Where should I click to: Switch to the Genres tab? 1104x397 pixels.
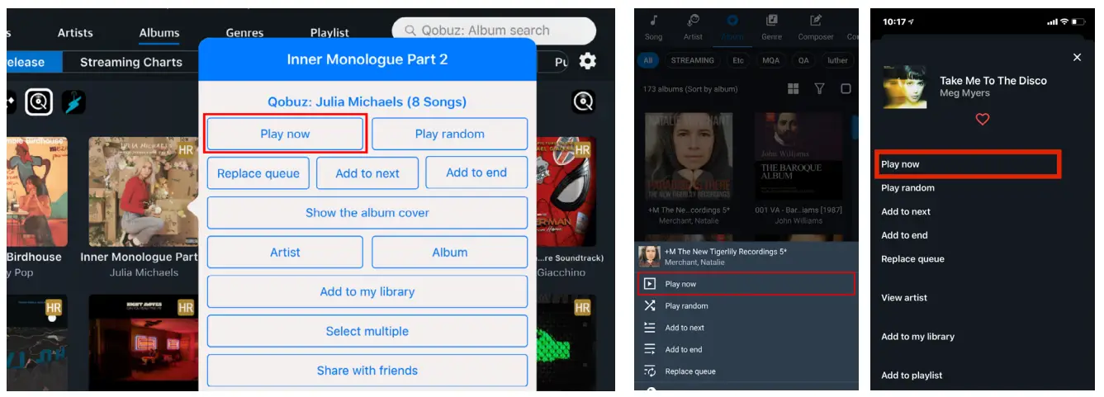(245, 33)
